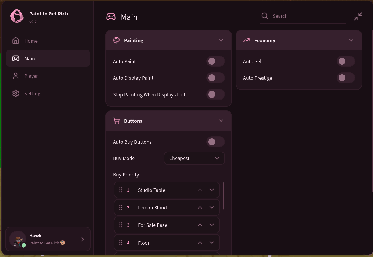The height and width of the screenshot is (257, 373).
Task: Click the drag handle on Floor row
Action: (121, 243)
